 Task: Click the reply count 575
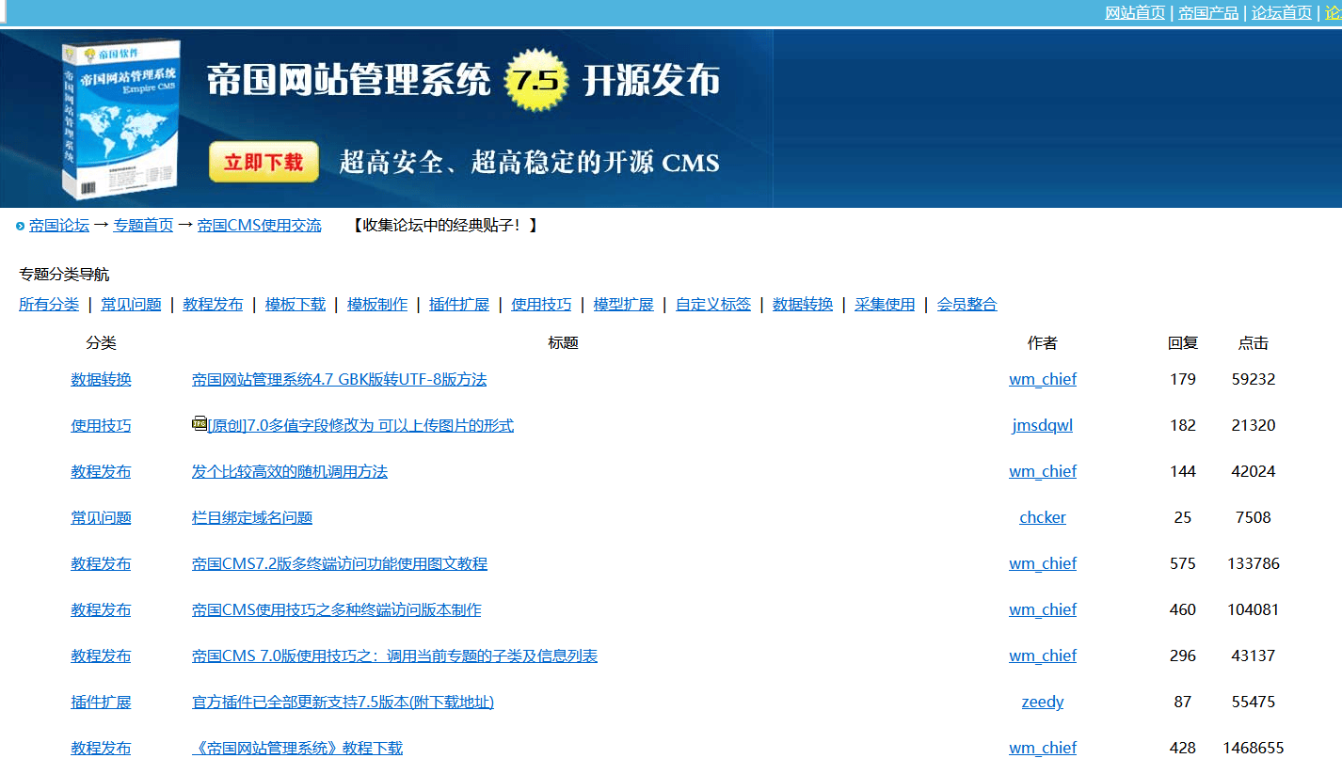[1183, 564]
